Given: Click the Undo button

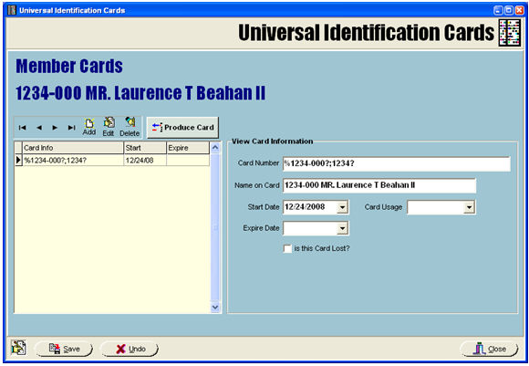Looking at the screenshot, I should 130,349.
